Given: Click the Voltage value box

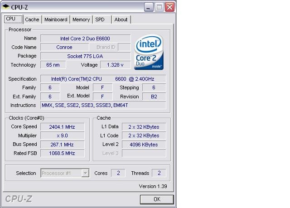Looking at the screenshot, I should tap(115, 65).
